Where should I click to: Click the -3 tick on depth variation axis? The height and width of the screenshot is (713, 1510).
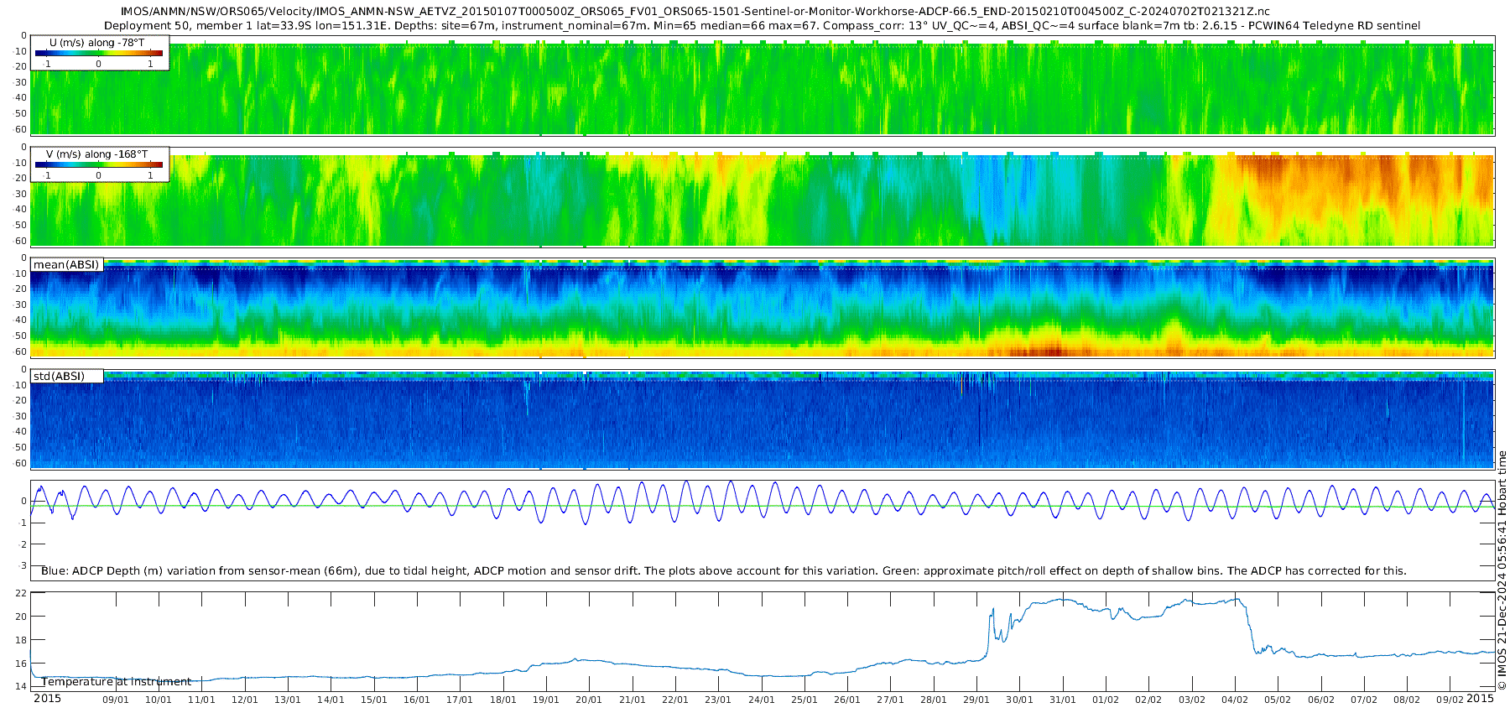coord(23,566)
